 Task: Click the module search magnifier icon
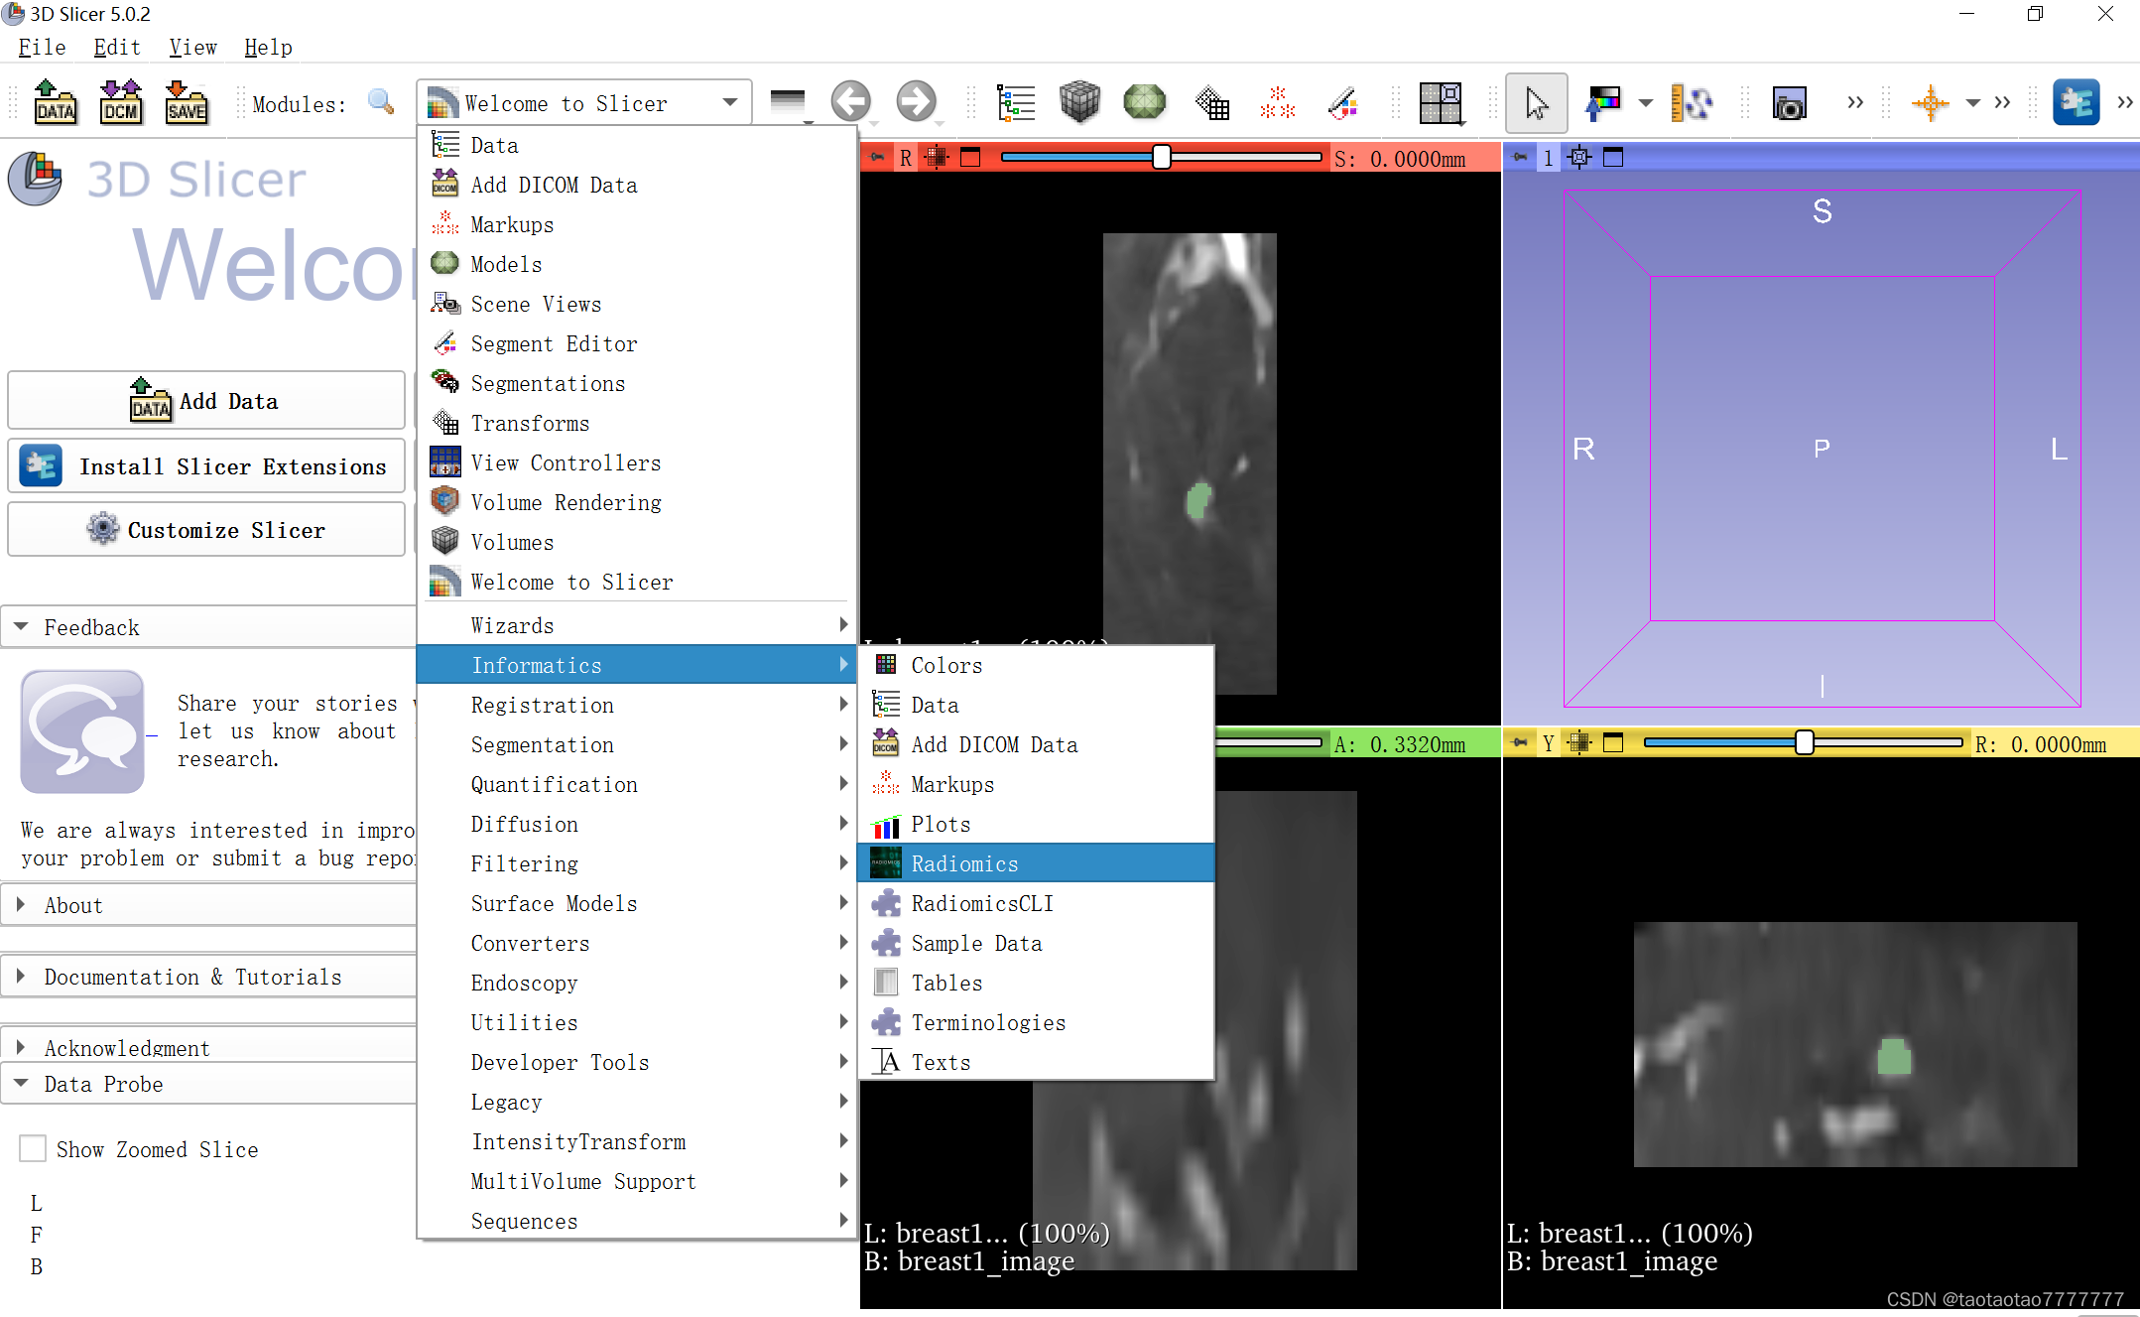(381, 102)
